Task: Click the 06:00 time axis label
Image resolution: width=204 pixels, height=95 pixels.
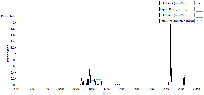Action: (62, 89)
